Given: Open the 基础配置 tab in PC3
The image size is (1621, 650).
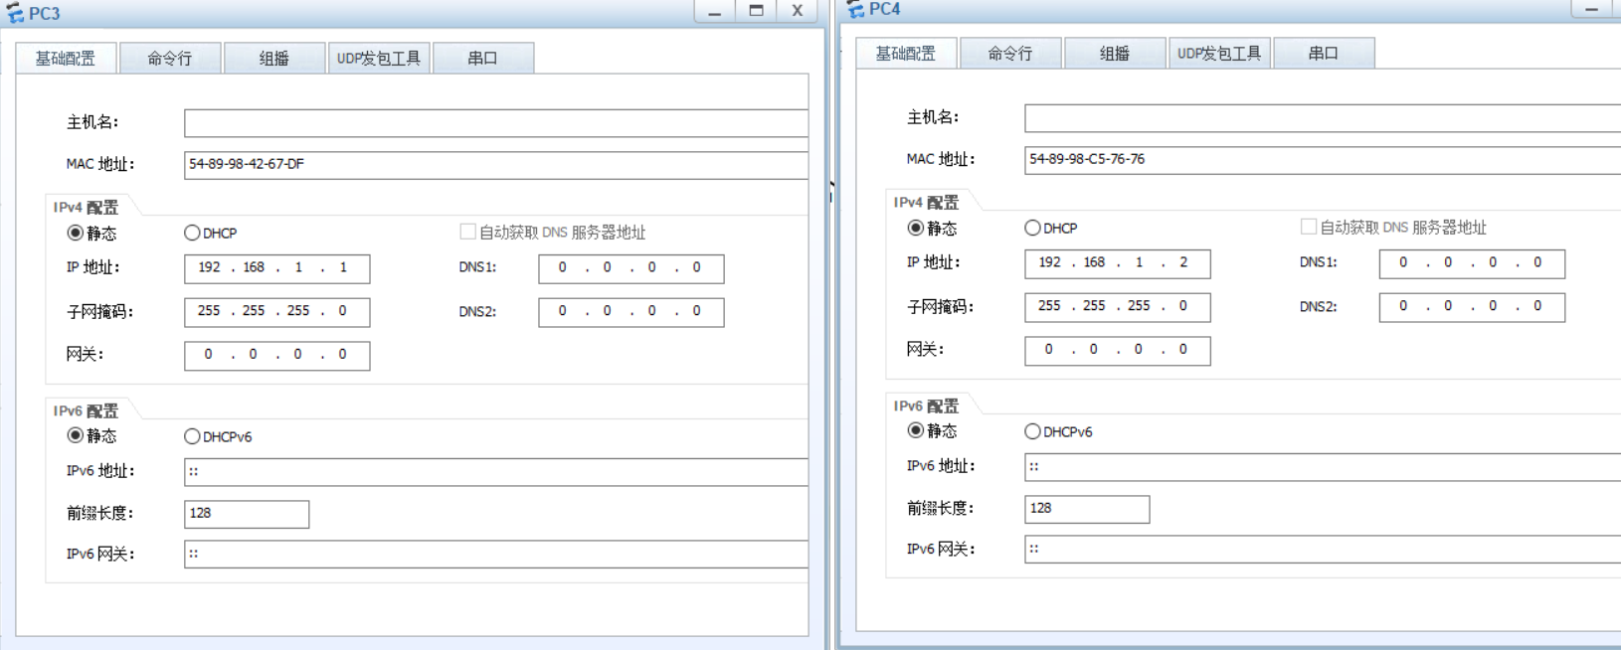Looking at the screenshot, I should 66,59.
